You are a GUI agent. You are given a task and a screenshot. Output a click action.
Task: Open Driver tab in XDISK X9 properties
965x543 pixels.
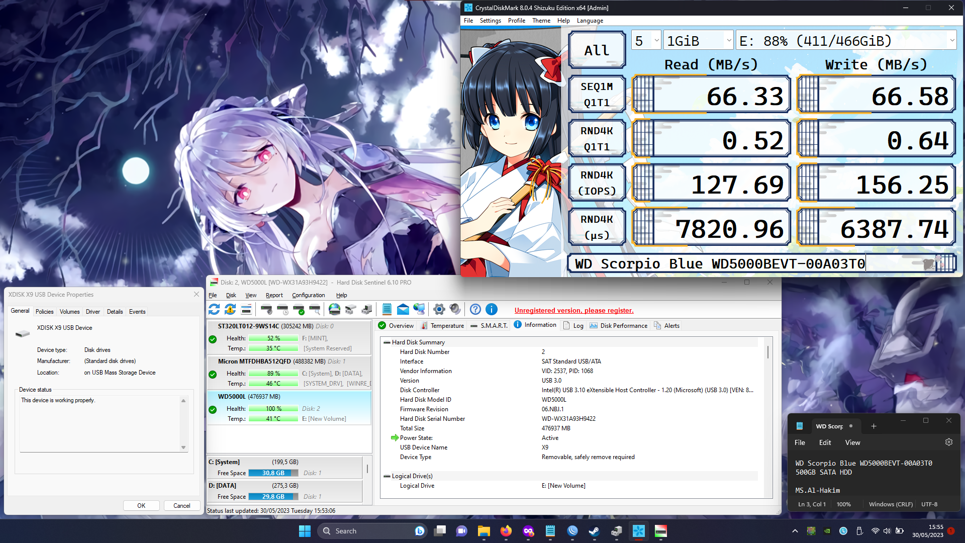click(x=93, y=312)
